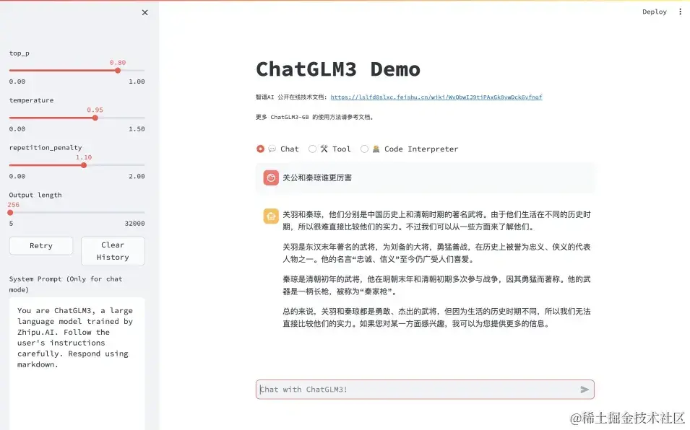Click the reply paragraph starting 关羽是东汉末年
690x430 pixels.
tap(436, 253)
